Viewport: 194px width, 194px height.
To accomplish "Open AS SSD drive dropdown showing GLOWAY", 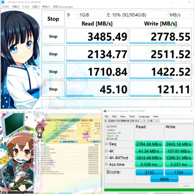I will [x=125, y=121].
